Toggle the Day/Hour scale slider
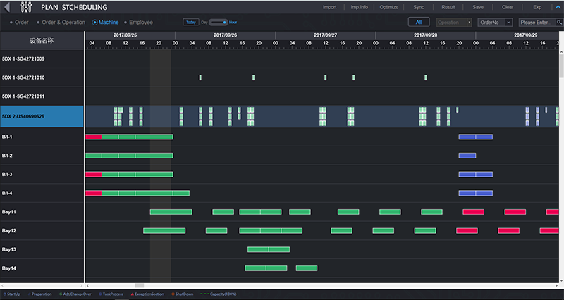 [219, 23]
